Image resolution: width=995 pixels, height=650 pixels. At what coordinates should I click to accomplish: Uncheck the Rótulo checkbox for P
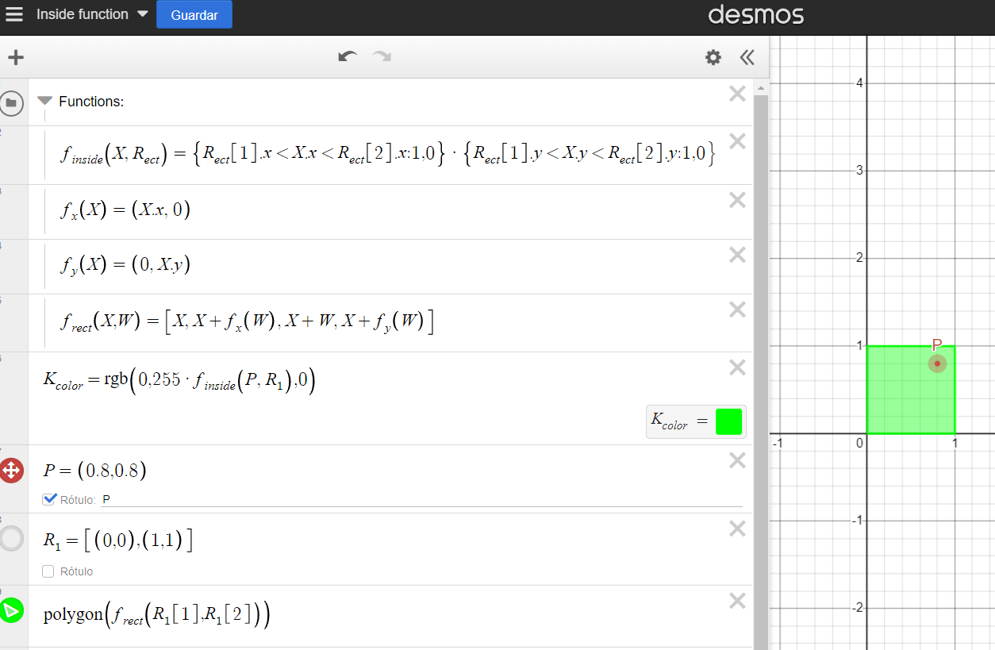point(50,498)
